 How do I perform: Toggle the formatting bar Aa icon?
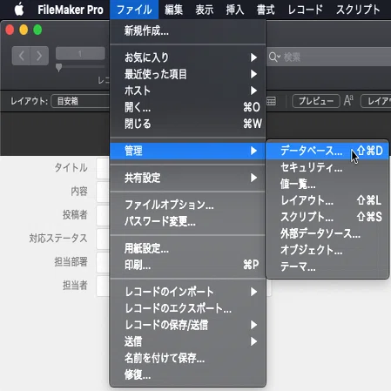(x=348, y=101)
